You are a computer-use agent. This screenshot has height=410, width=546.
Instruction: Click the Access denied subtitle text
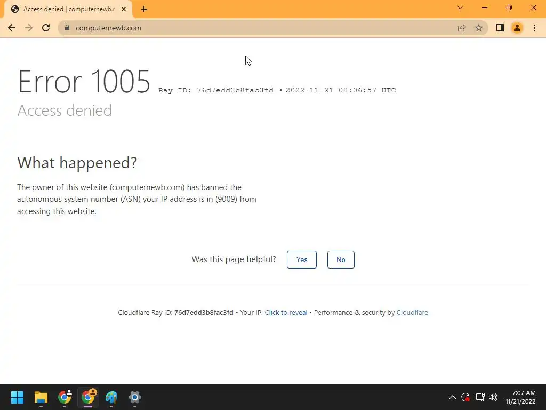click(65, 111)
